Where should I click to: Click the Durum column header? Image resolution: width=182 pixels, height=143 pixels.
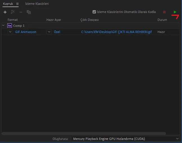coord(162,20)
